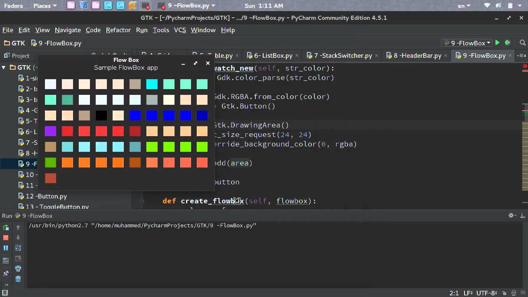528x297 pixels.
Task: Open Search Everywhere magnifier in toolbar
Action: pos(522,43)
